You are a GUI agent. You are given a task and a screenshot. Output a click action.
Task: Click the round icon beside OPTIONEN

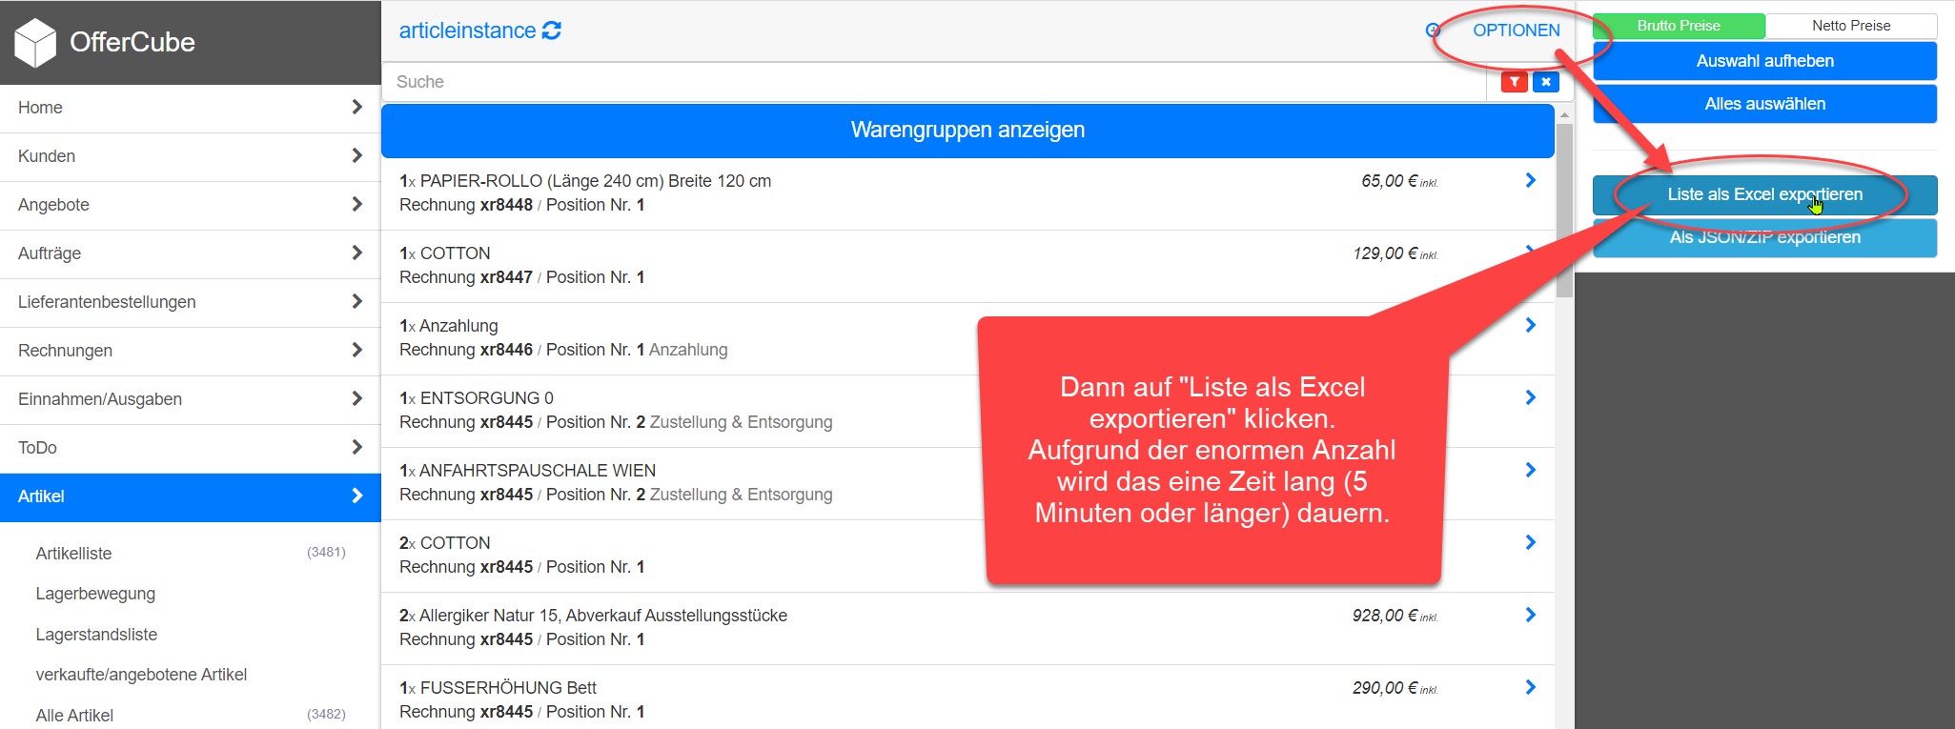tap(1433, 30)
